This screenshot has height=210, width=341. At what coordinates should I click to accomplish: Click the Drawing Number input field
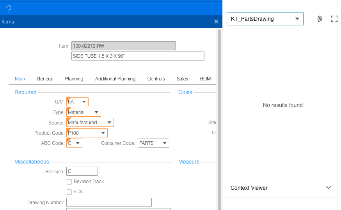pos(109,202)
